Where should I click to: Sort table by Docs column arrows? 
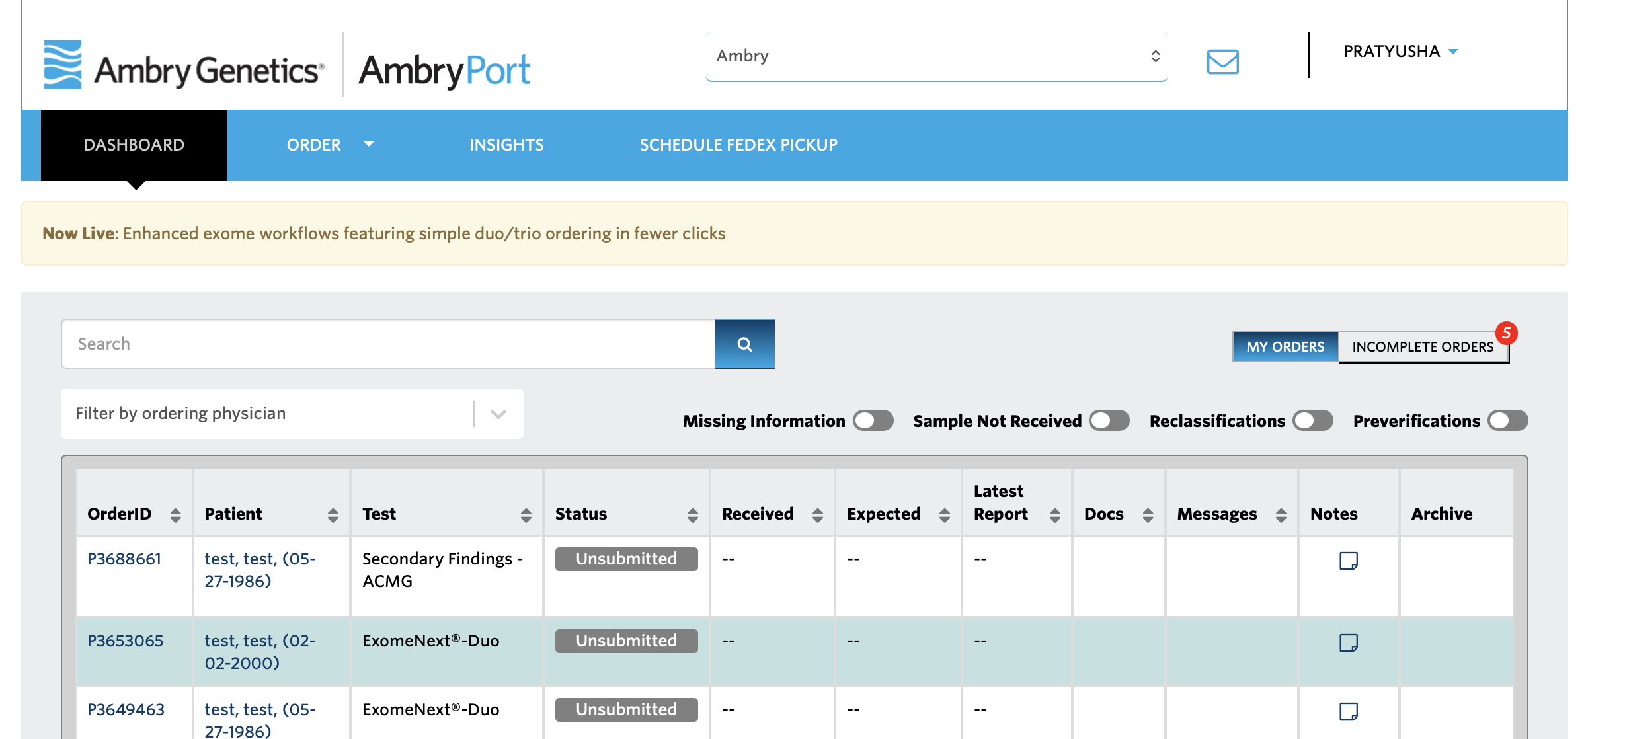click(1148, 515)
